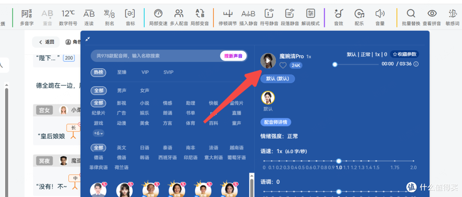Image resolution: width=462 pixels, height=197 pixels.
Task: Set 语速 speed slider to 1.5
Action: tap(376, 161)
